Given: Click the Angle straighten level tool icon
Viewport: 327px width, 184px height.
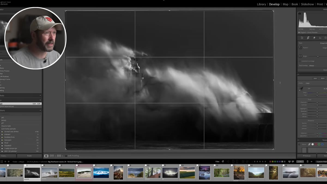Looking at the screenshot, I should point(300,56).
